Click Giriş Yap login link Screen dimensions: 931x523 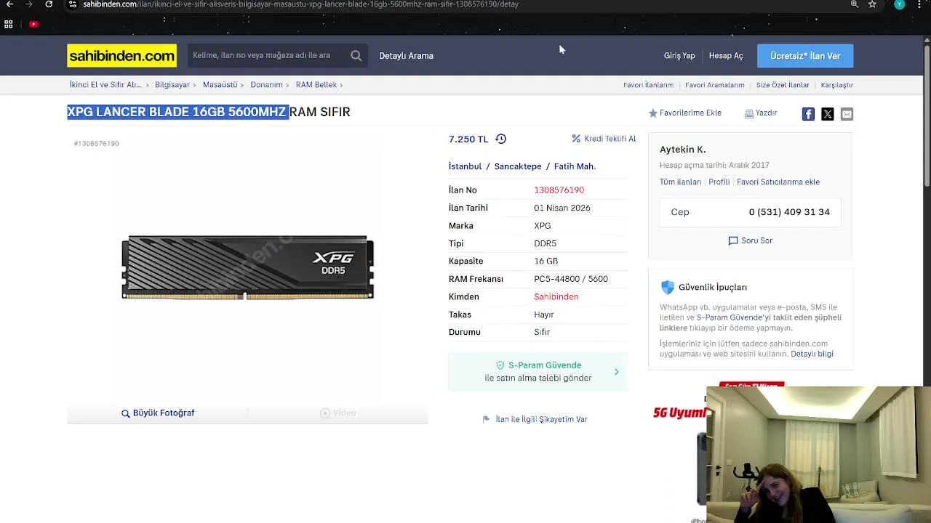[679, 56]
